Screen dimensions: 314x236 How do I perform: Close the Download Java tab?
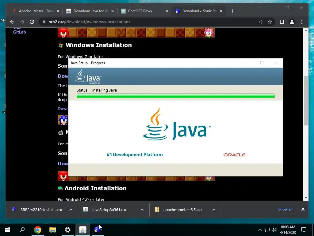pyautogui.click(x=113, y=11)
